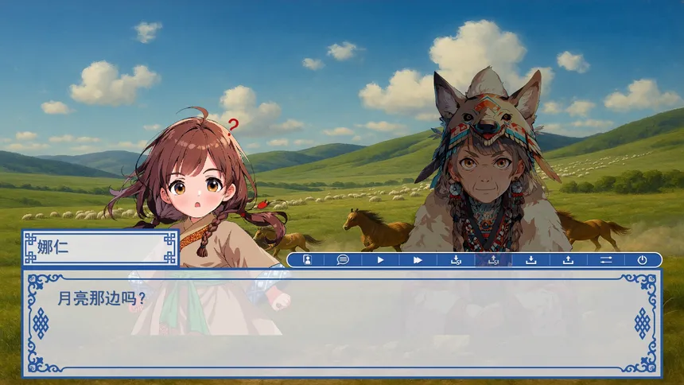
Task: Open the settings sliders icon
Action: (606, 260)
